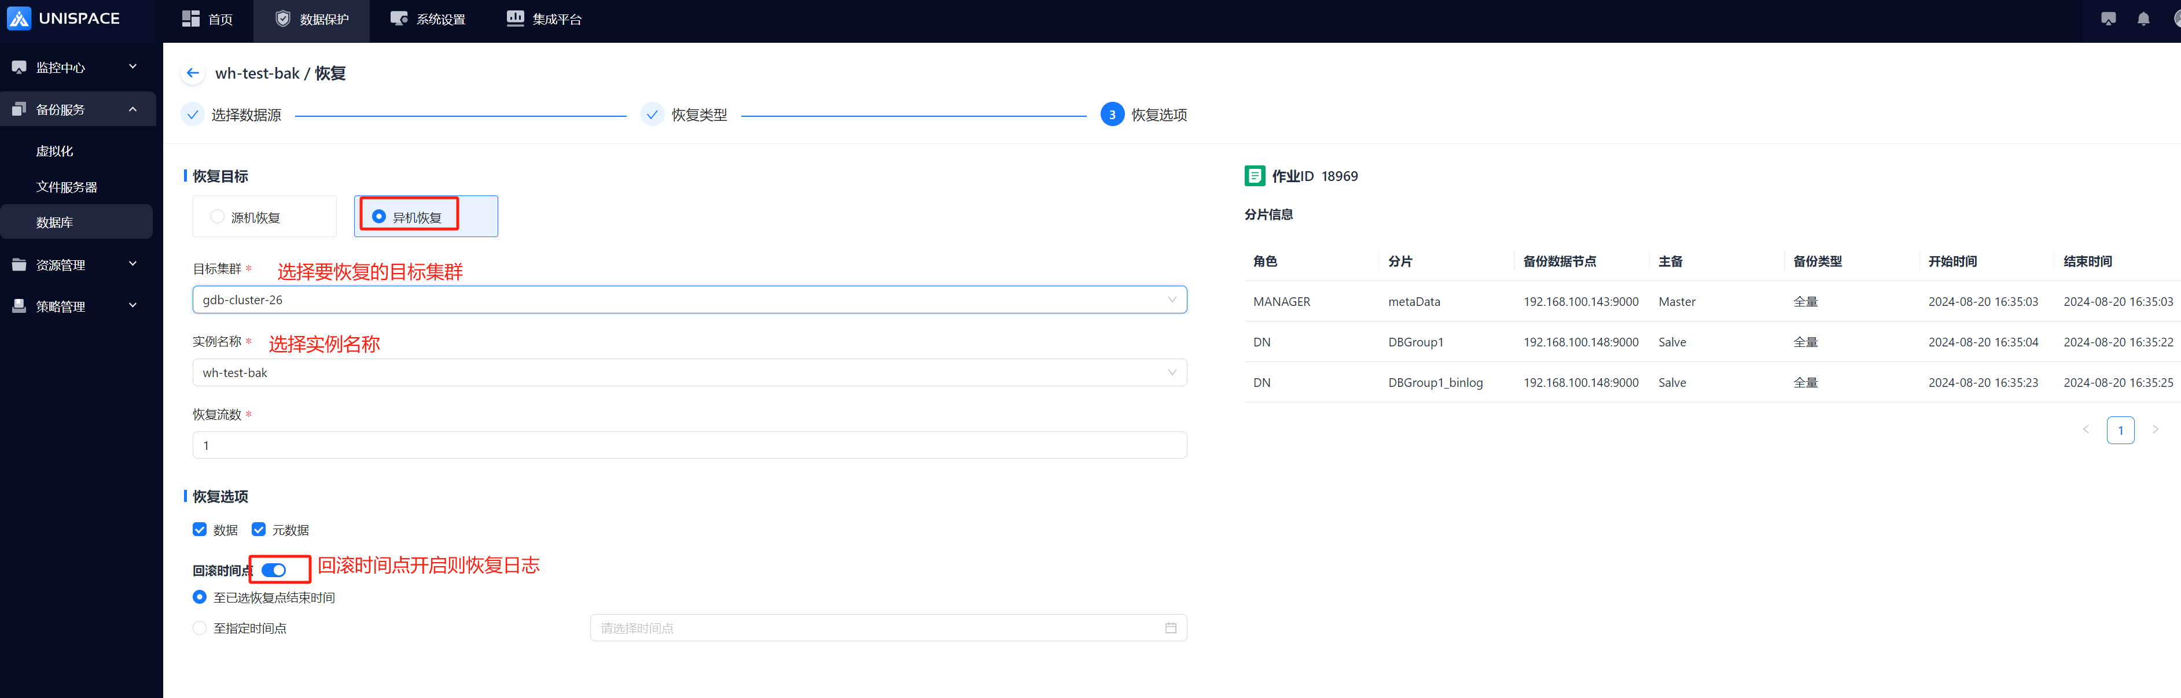2181x698 pixels.
Task: Open the 目标集群 gdb-cluster-26 dropdown
Action: (689, 300)
